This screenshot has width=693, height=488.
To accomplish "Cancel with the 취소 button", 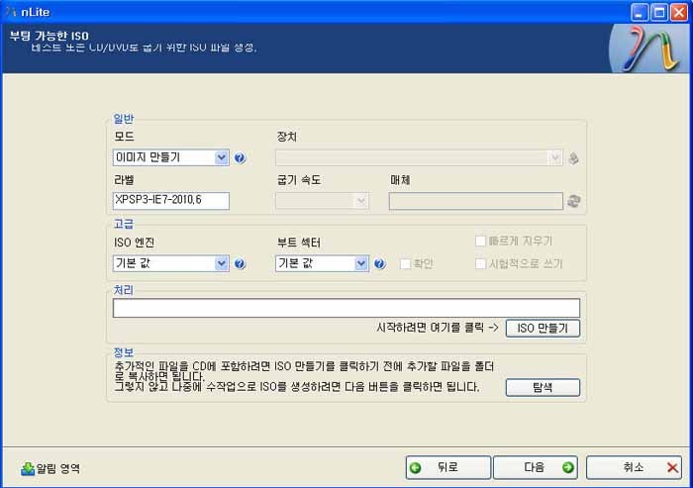I will [634, 467].
